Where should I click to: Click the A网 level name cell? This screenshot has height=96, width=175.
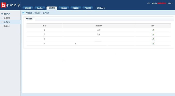[x=99, y=30]
